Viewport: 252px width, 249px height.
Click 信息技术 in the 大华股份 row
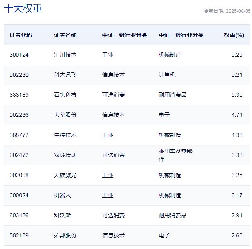tap(113, 115)
